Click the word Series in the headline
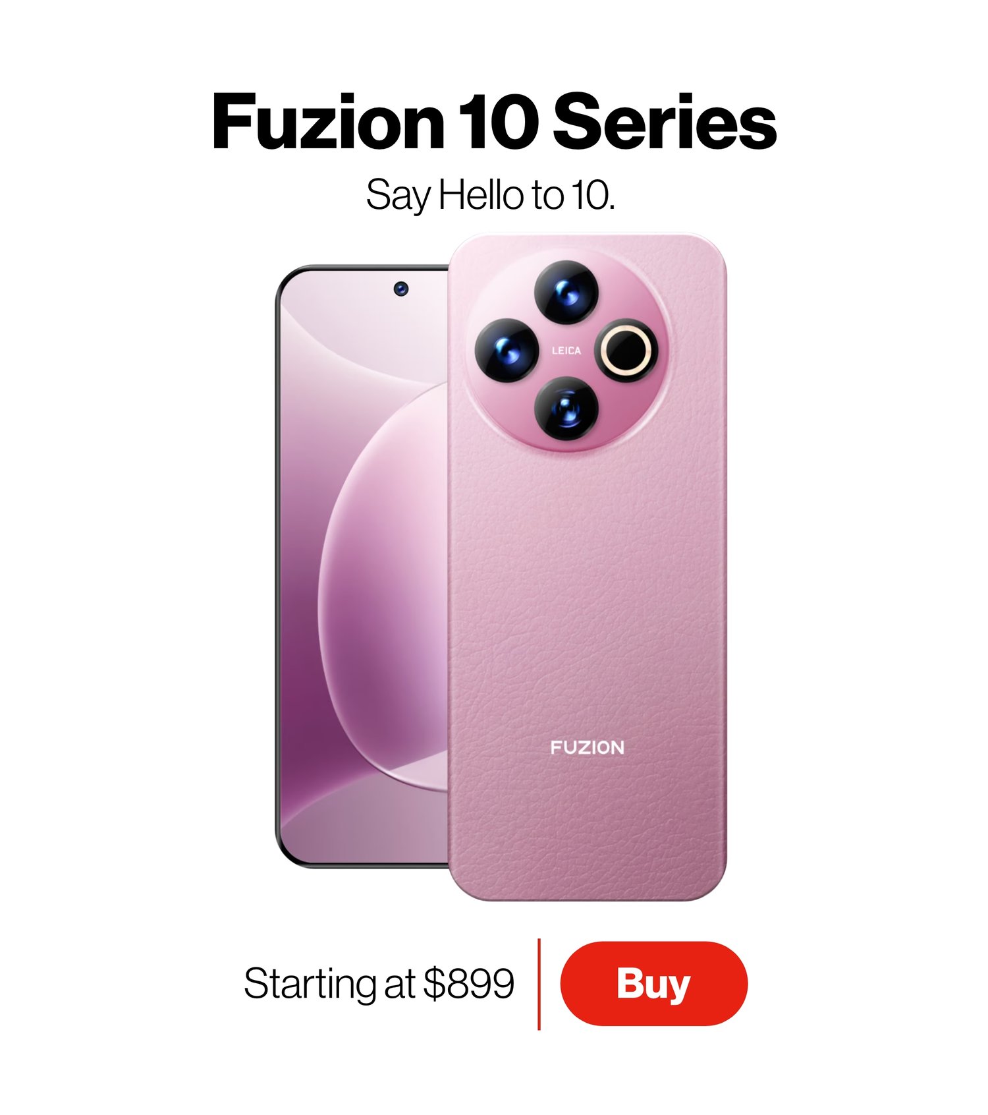Image resolution: width=988 pixels, height=1115 pixels. (665, 123)
